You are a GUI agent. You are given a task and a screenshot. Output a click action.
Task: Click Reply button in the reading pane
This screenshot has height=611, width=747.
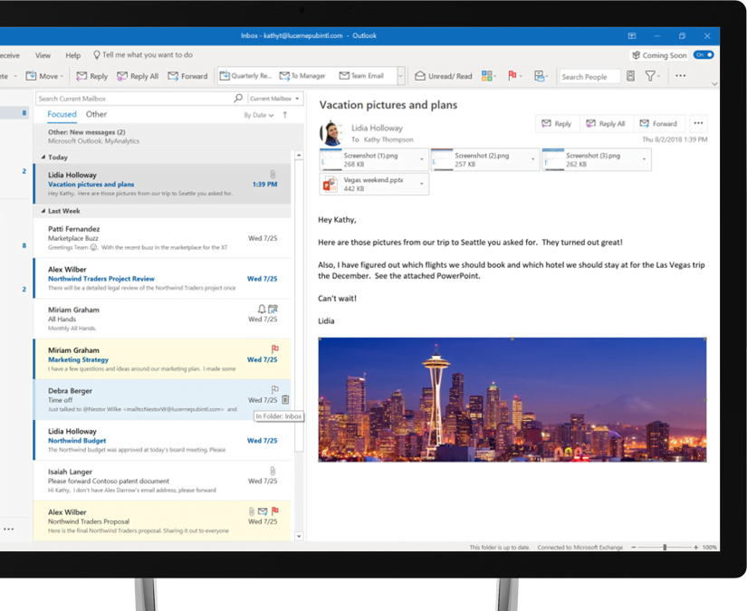[557, 123]
